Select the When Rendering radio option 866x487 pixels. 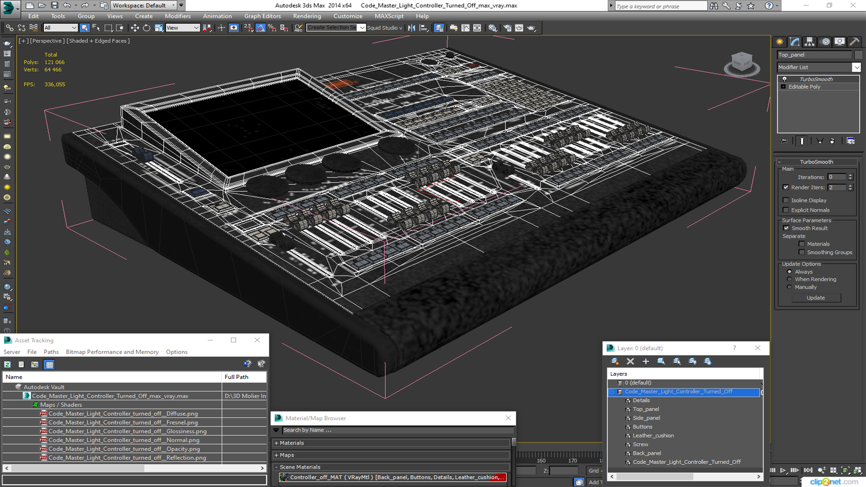(789, 280)
